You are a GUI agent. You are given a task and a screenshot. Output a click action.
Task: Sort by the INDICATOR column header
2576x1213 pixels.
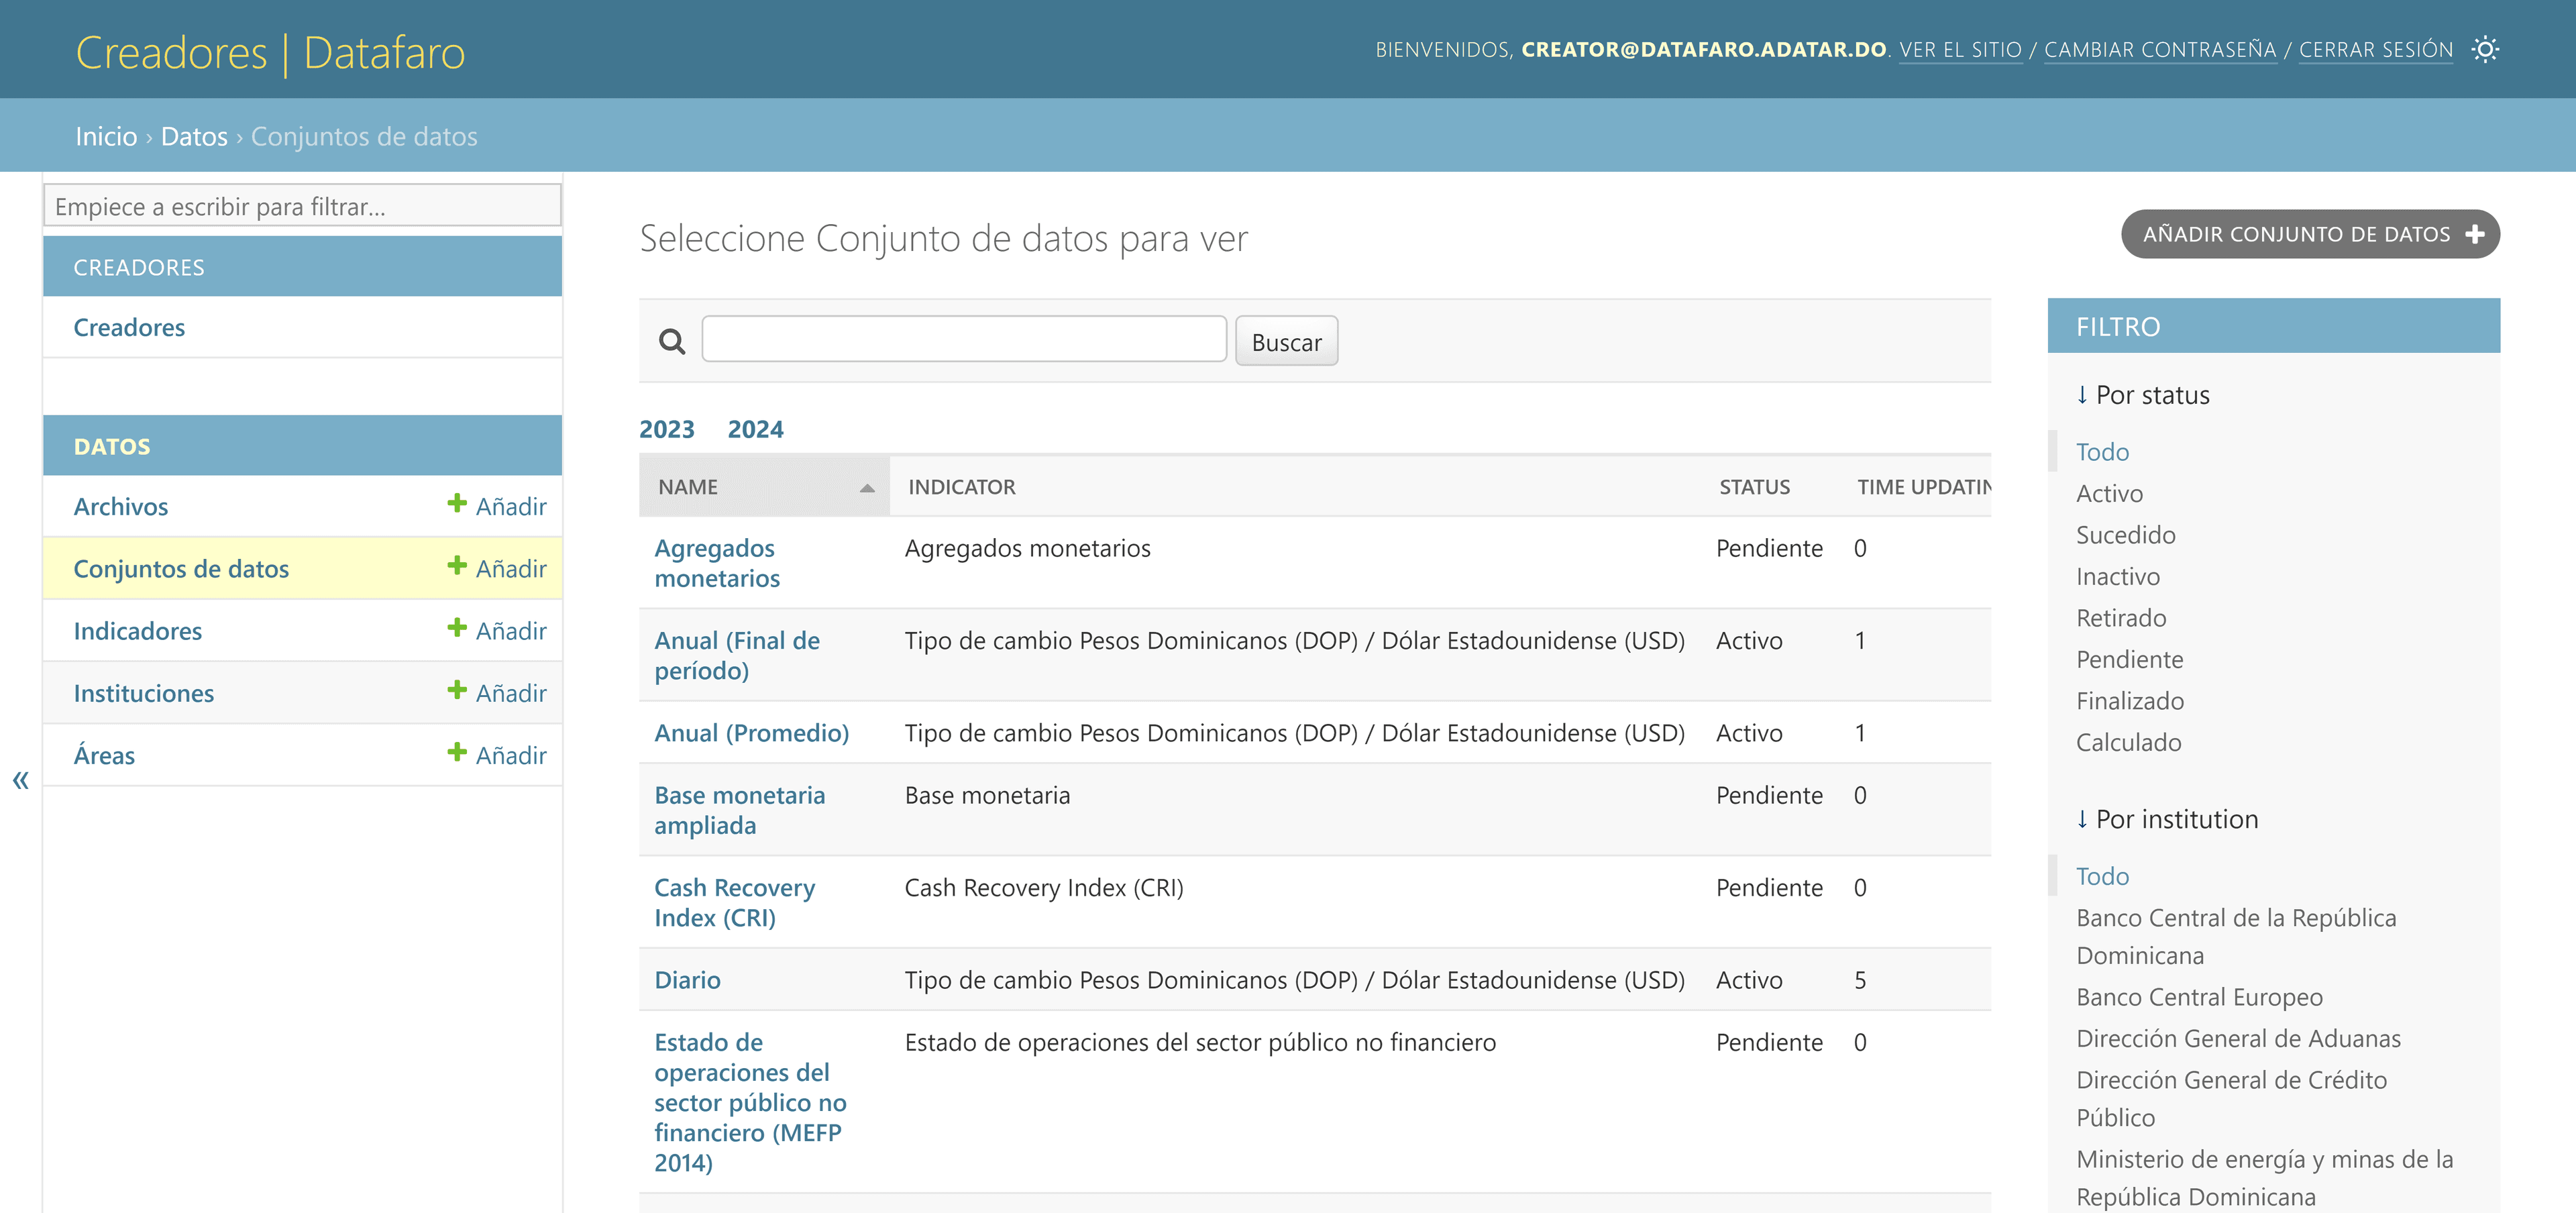(x=961, y=487)
